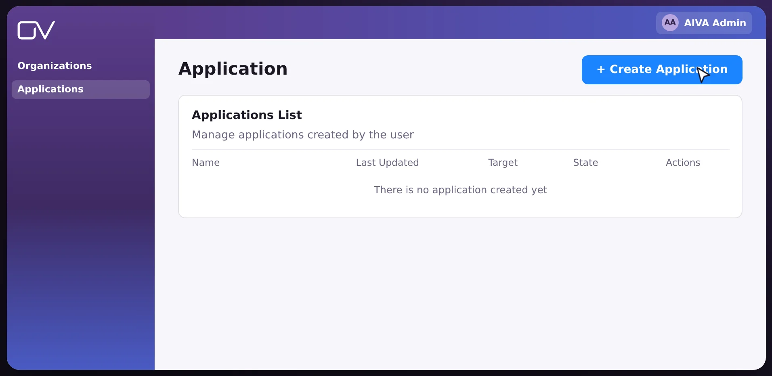This screenshot has height=376, width=772.
Task: Click the Target column header
Action: pos(503,163)
